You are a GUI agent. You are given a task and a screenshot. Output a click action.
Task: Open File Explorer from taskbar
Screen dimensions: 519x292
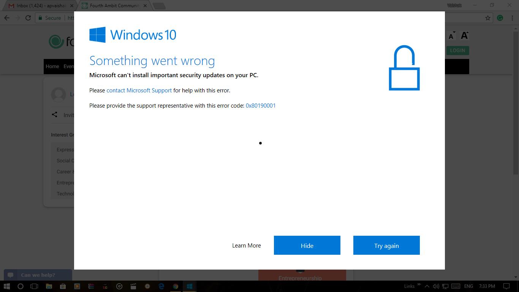pos(49,286)
